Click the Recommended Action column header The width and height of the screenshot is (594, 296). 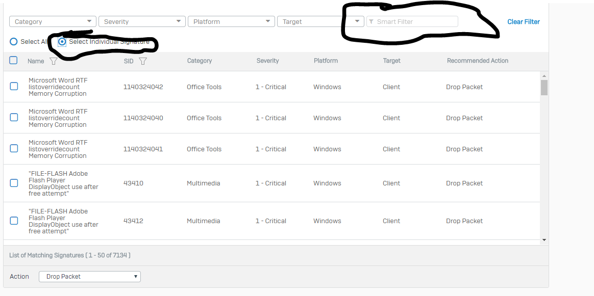tap(478, 61)
